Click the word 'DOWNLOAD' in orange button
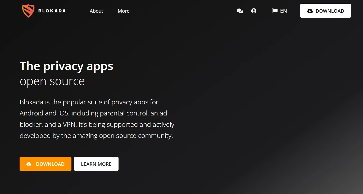The width and height of the screenshot is (363, 194). (50, 164)
